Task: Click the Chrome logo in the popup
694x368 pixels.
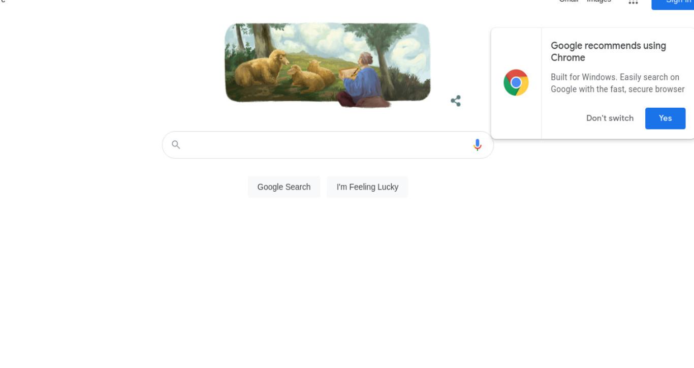Action: point(516,82)
